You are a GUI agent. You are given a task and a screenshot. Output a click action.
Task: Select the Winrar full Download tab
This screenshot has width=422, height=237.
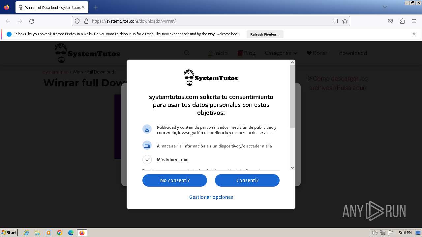[x=52, y=7]
